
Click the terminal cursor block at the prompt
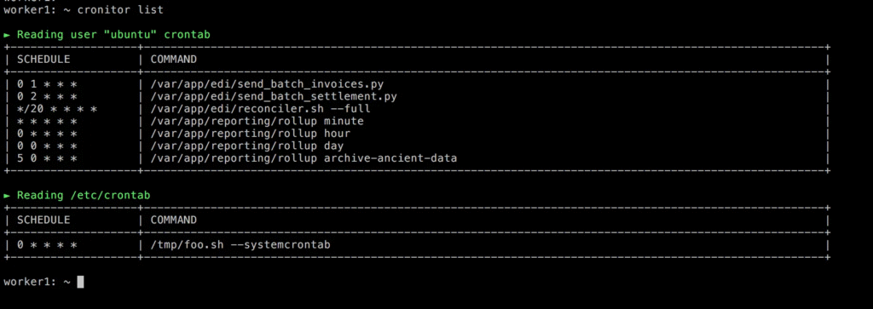coord(80,282)
